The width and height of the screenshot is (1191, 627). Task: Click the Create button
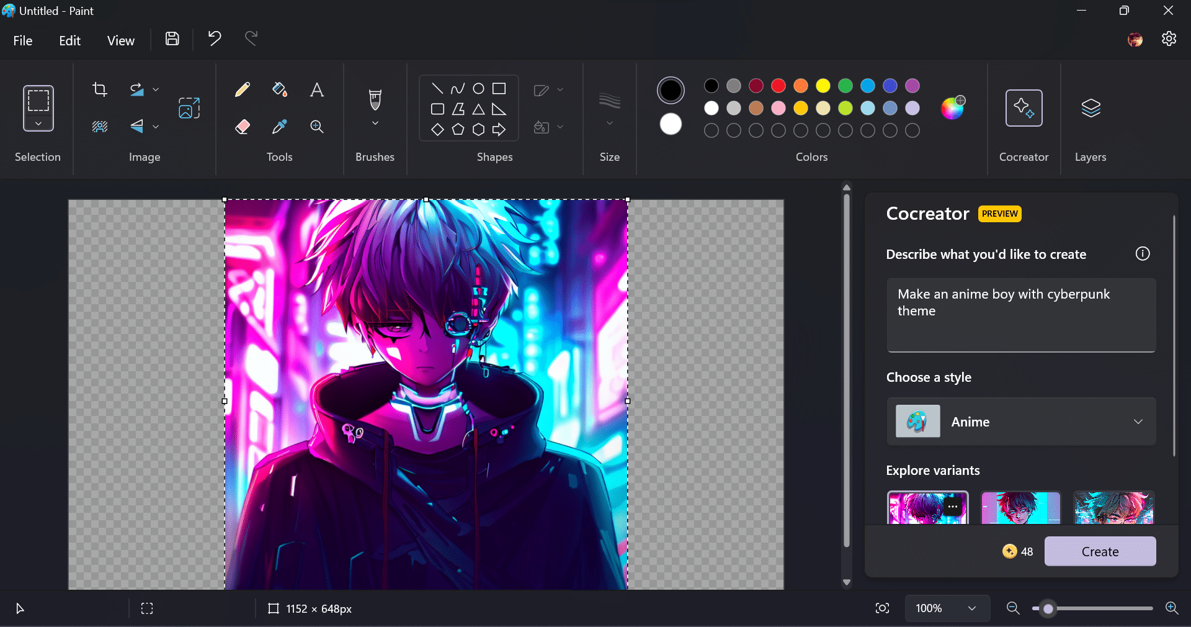coord(1100,551)
